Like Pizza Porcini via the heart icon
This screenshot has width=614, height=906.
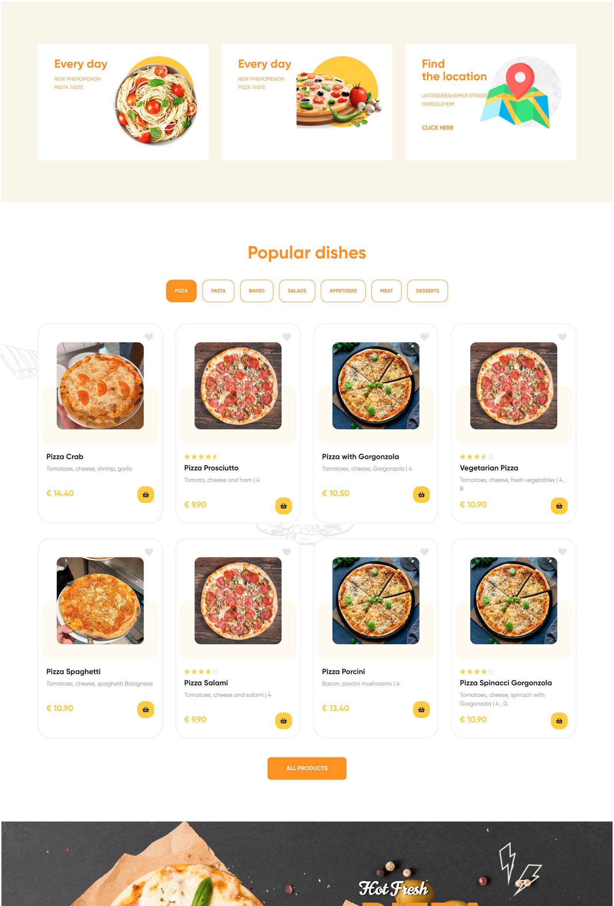coord(424,552)
